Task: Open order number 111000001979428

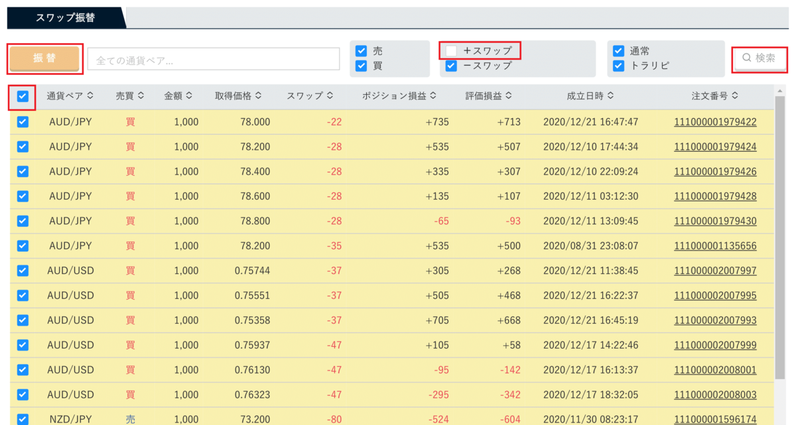Action: click(715, 196)
